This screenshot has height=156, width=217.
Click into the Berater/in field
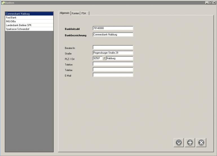click(113, 47)
